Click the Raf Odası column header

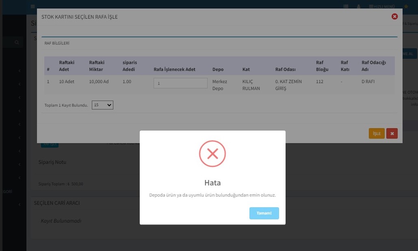pos(285,69)
